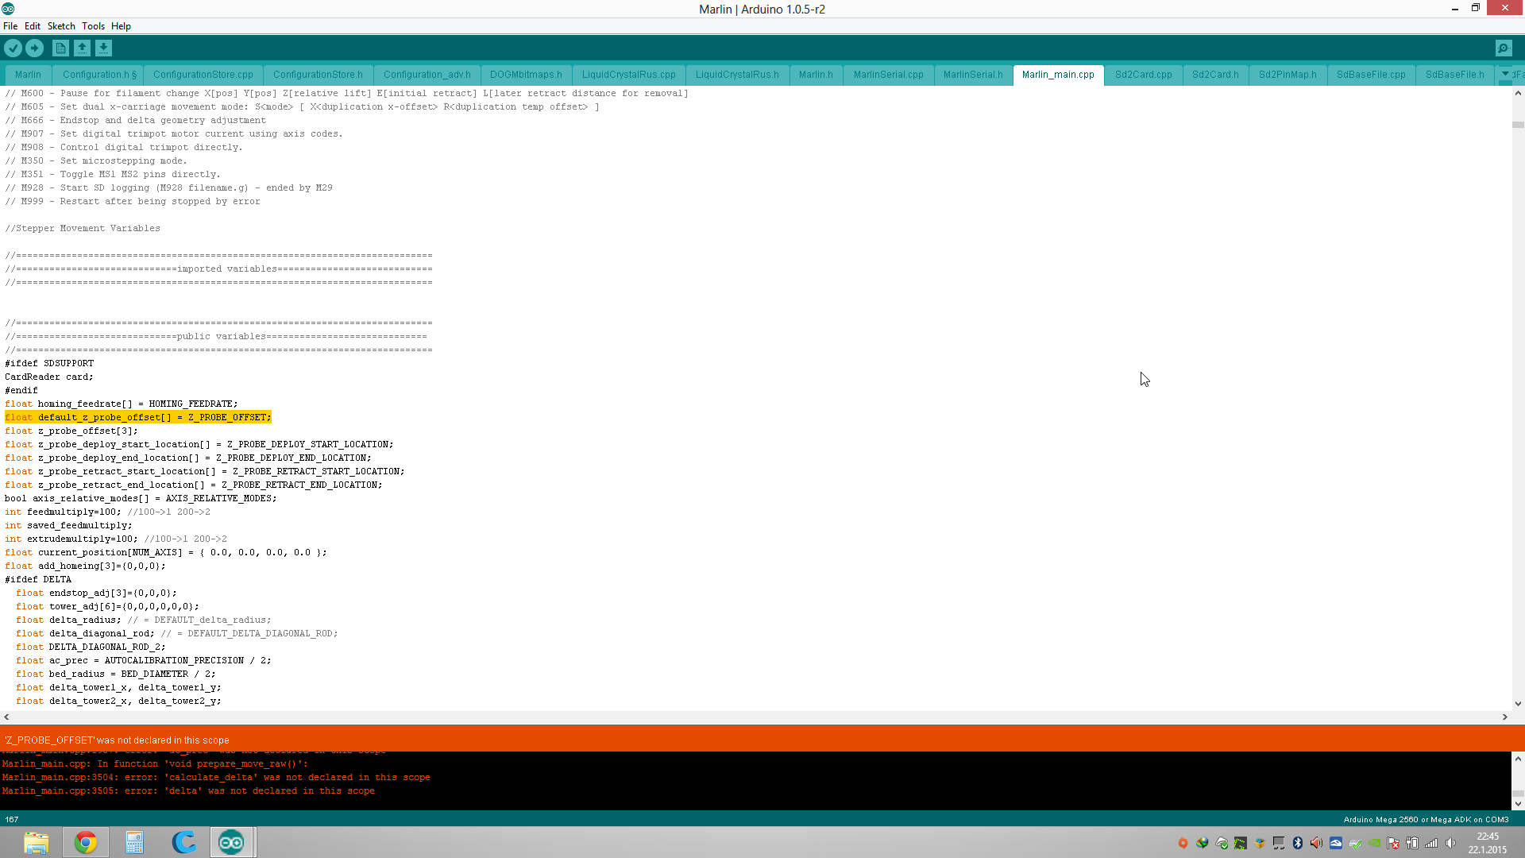
Task: Click the Upload arrow button
Action: [x=35, y=48]
